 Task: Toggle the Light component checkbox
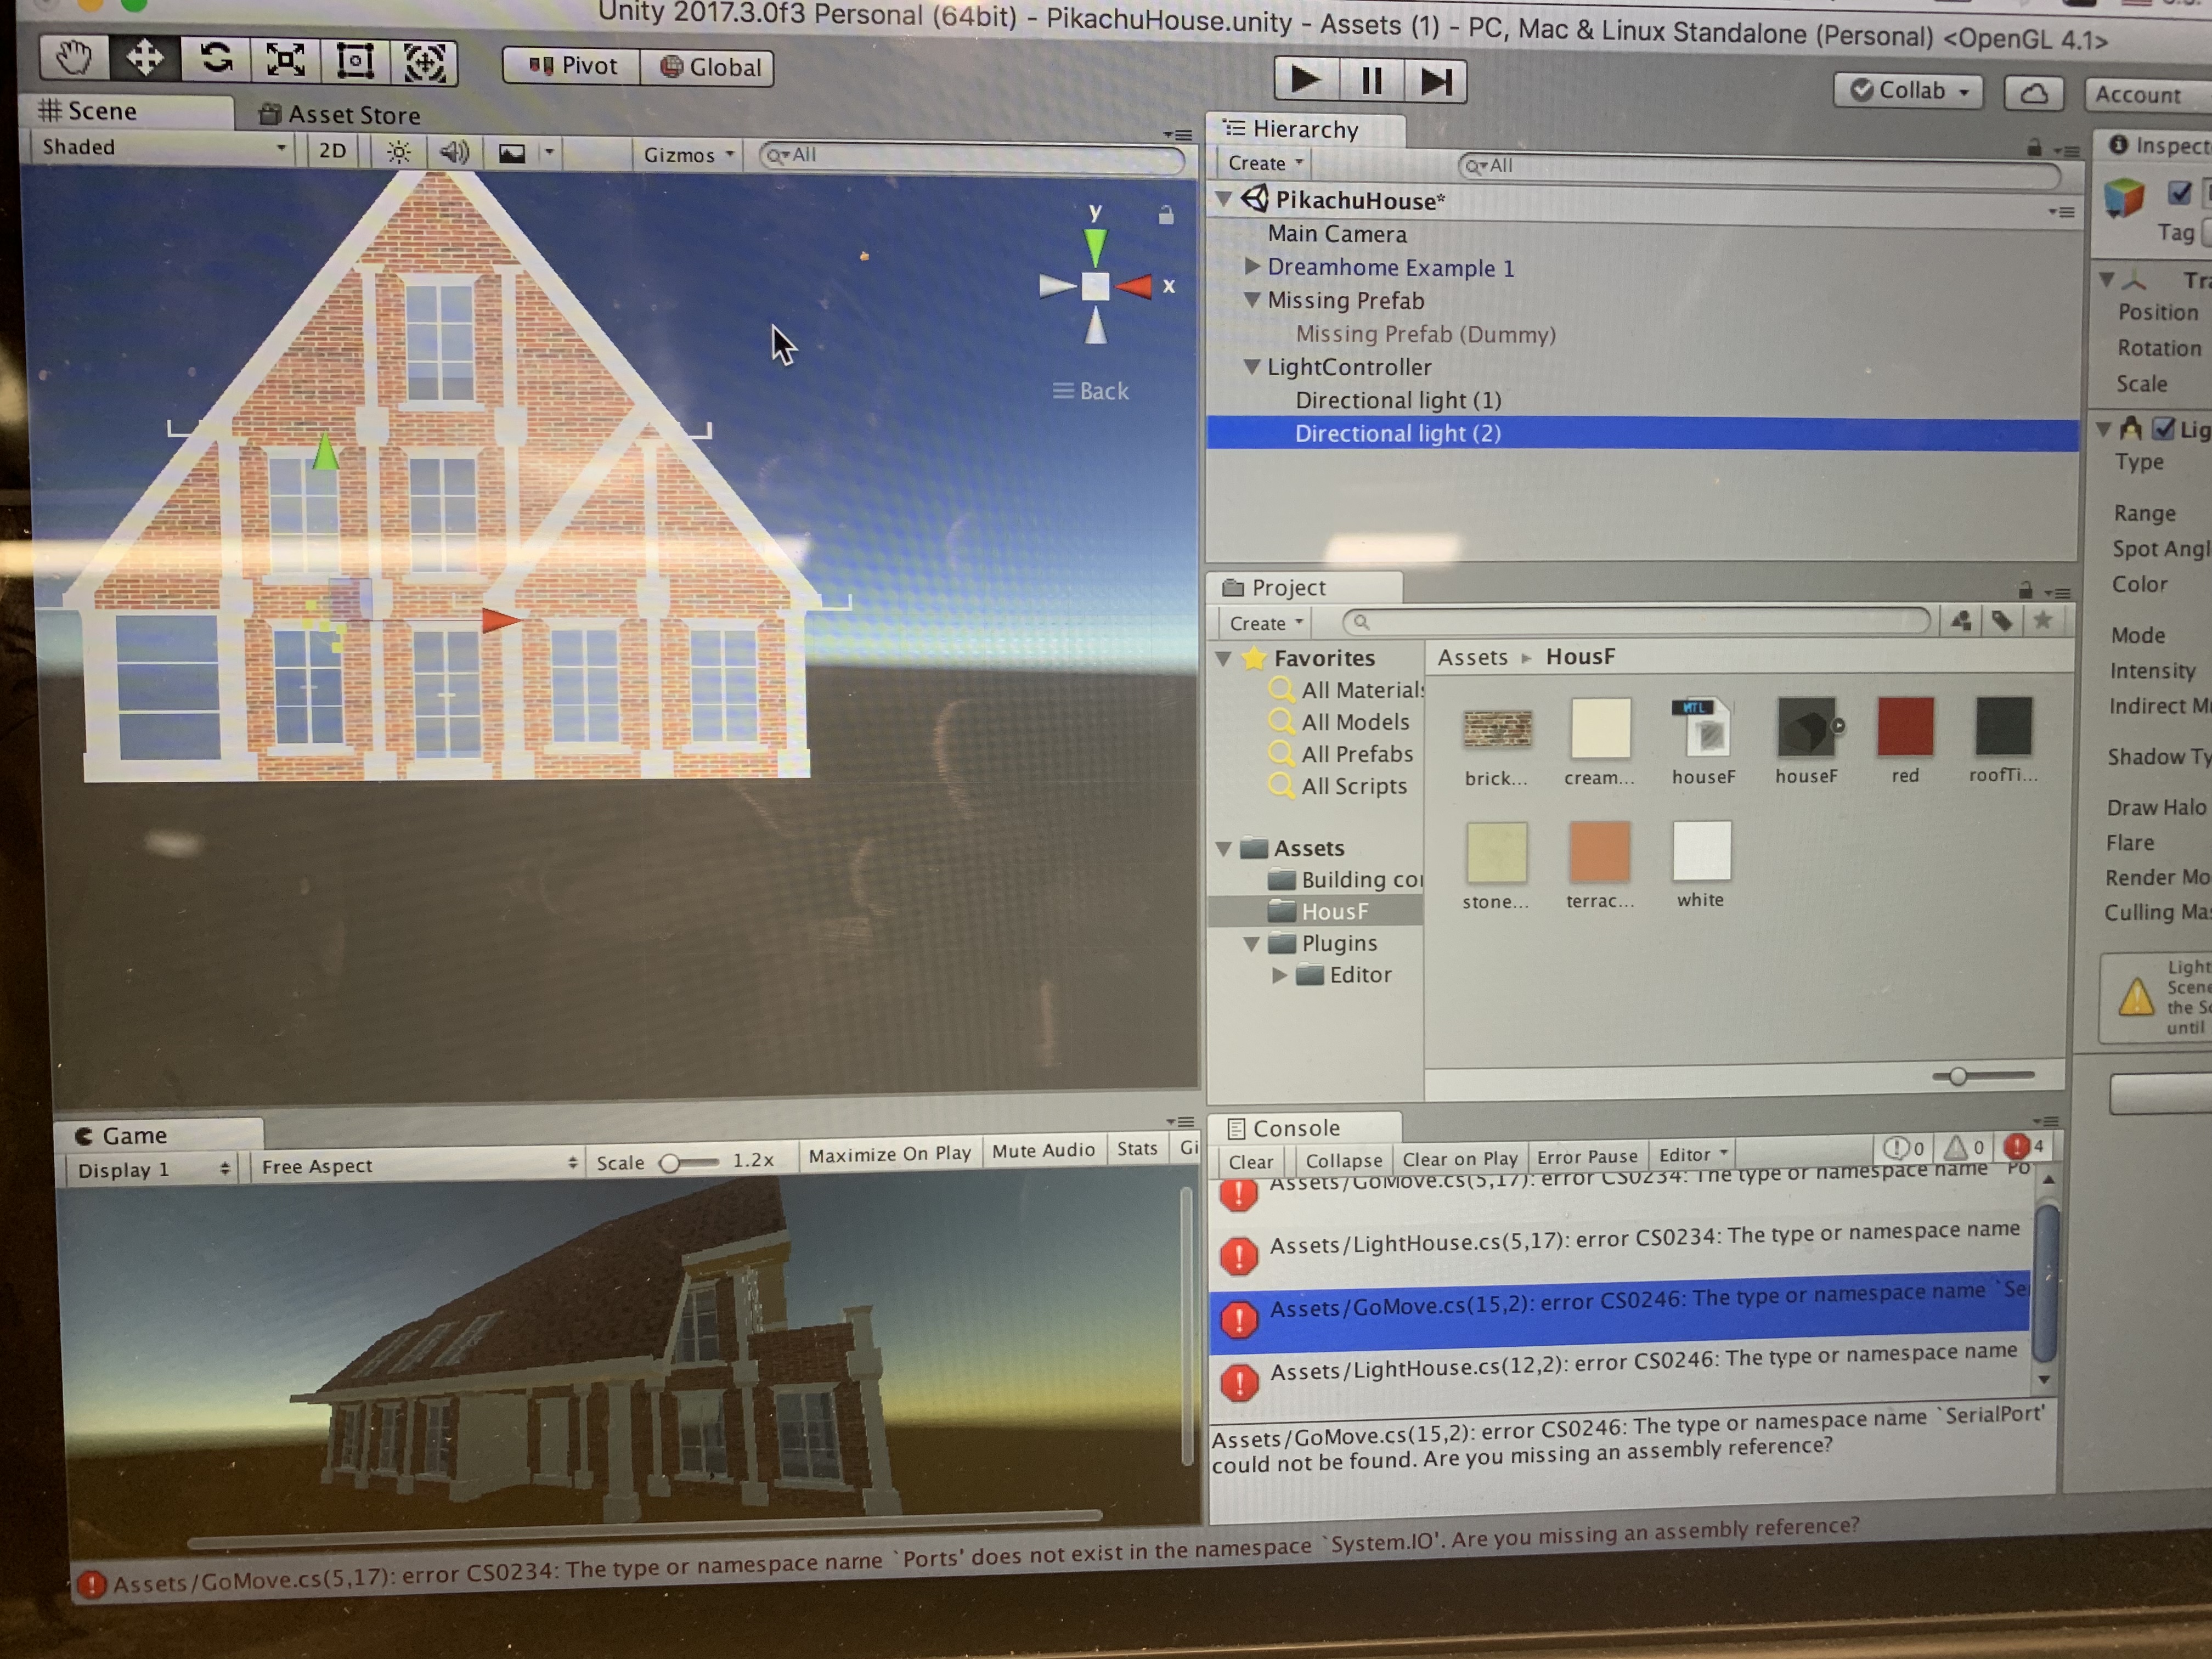pyautogui.click(x=2163, y=429)
